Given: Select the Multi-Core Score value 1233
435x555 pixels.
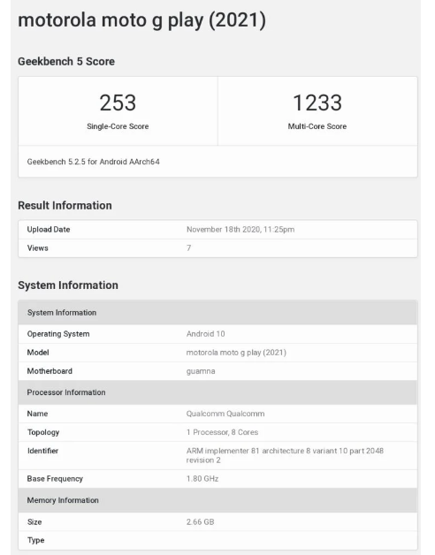Looking at the screenshot, I should [x=317, y=103].
